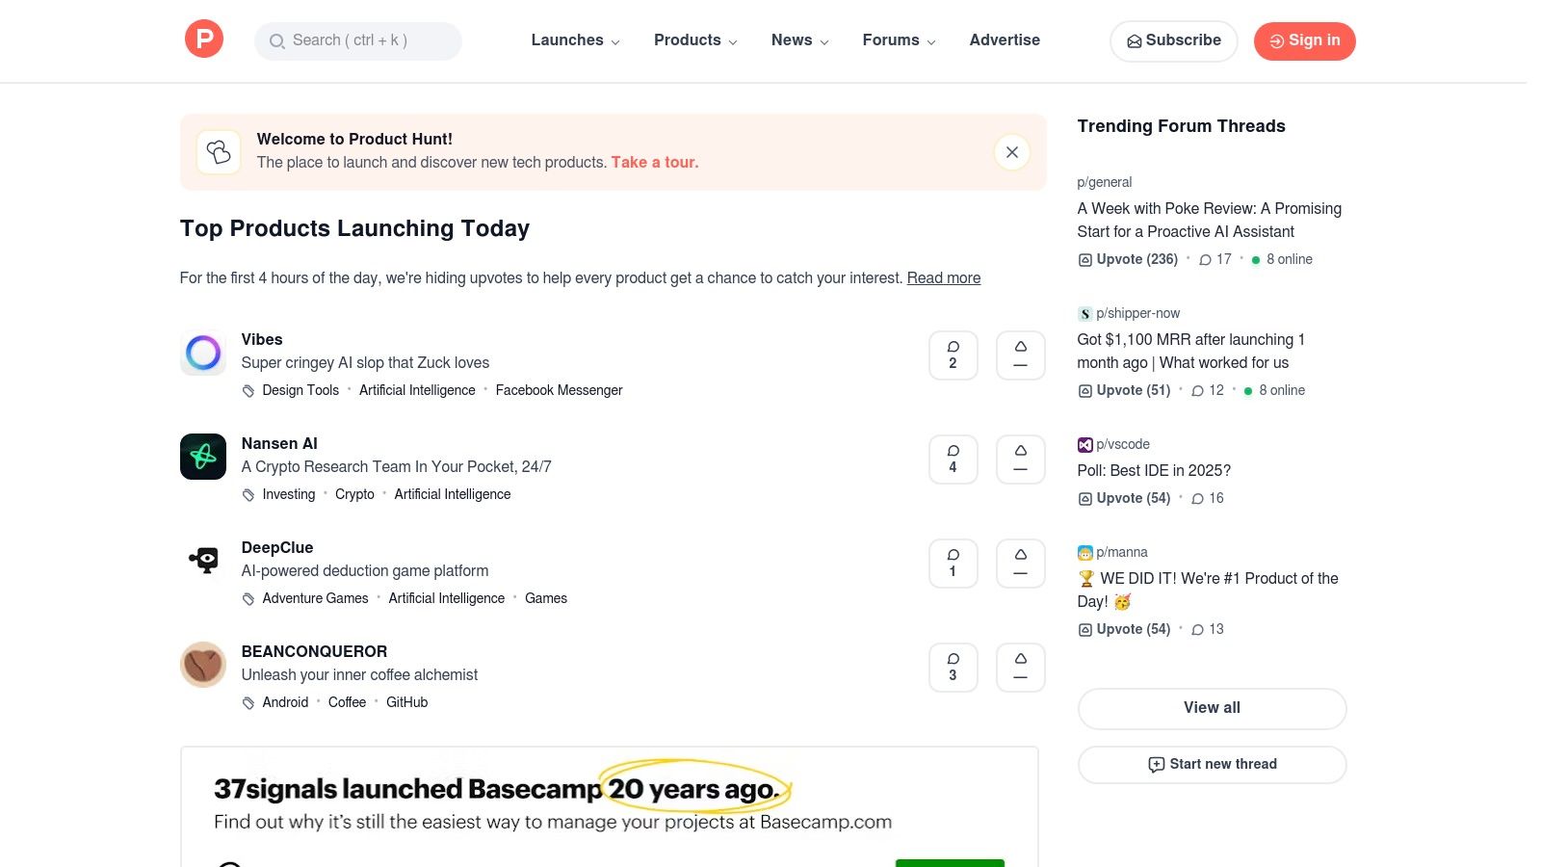Click the p/manna forum icon
Image resolution: width=1541 pixels, height=867 pixels.
pyautogui.click(x=1084, y=553)
